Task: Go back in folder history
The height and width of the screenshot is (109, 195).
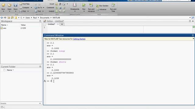Action: coord(2,18)
